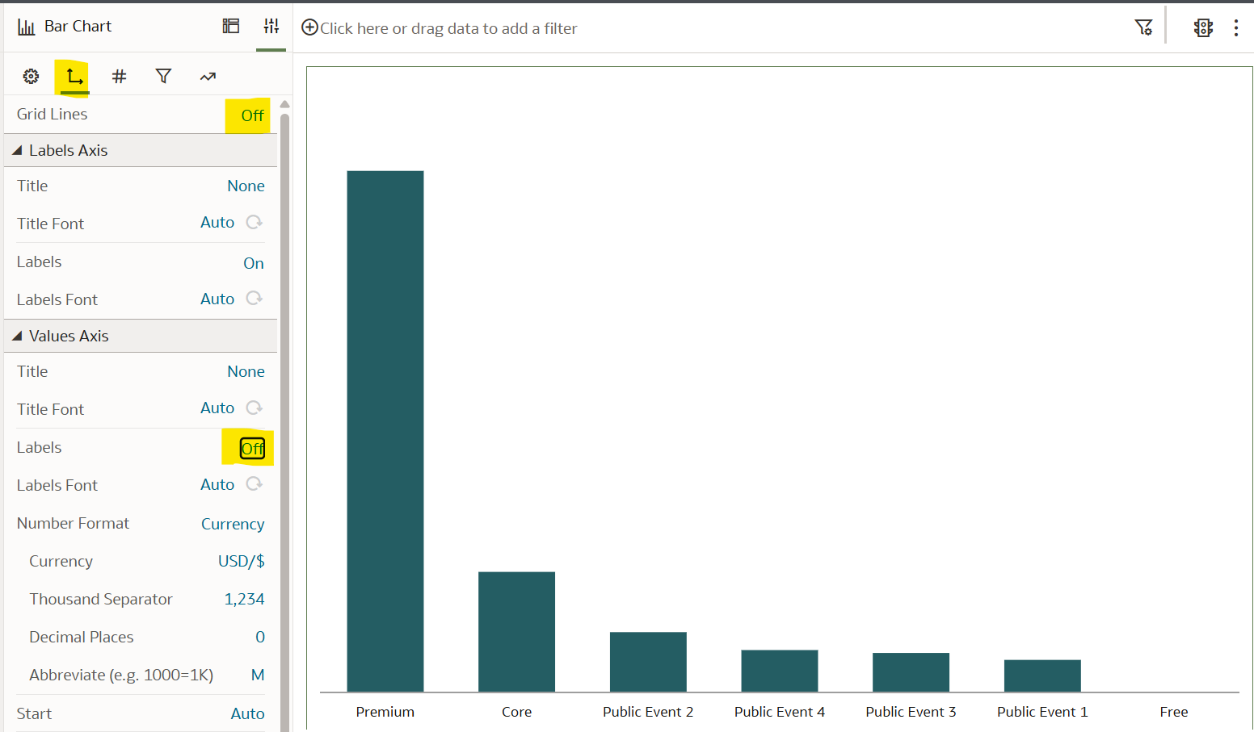Click the auto-apply data settings icon
The width and height of the screenshot is (1254, 732).
point(1203,27)
